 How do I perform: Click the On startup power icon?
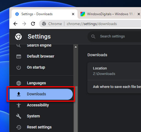tap(19, 68)
